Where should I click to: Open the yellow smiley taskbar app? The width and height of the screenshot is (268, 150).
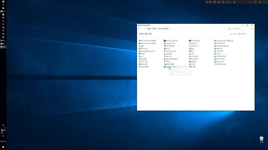[3, 14]
